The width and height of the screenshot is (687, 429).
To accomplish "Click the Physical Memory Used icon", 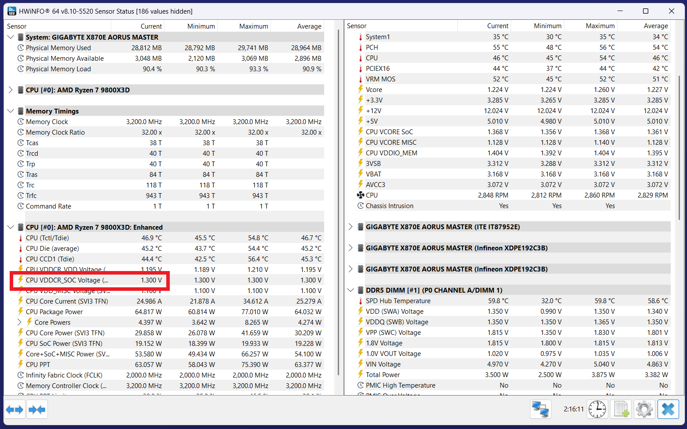I will click(21, 48).
